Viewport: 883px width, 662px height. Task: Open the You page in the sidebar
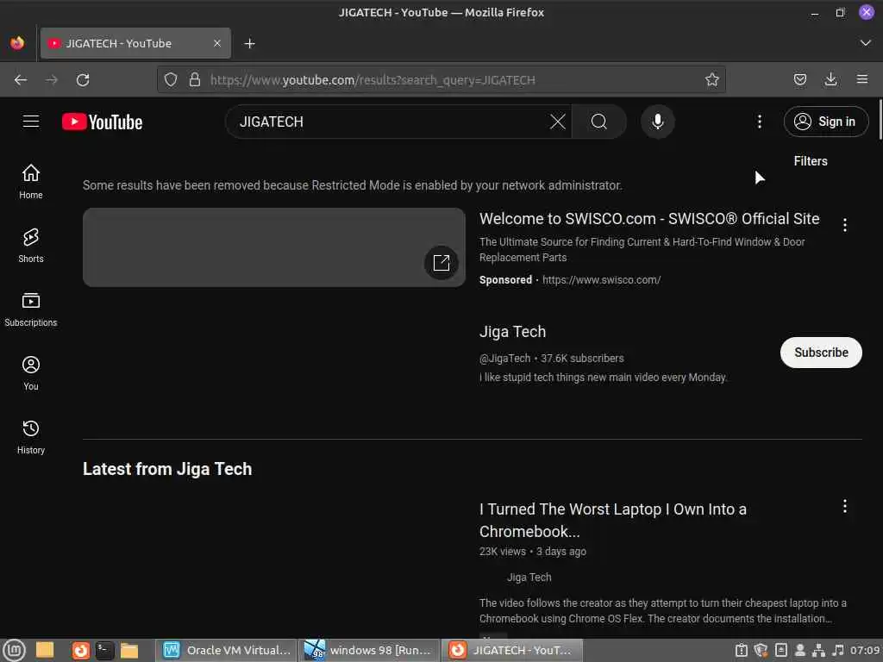[31, 372]
